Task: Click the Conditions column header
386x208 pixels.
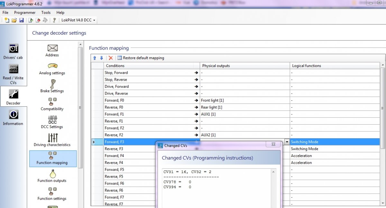Action: (x=152, y=66)
